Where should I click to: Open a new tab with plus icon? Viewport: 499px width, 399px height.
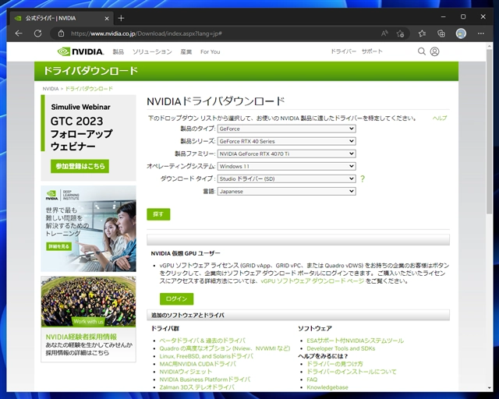[x=121, y=18]
